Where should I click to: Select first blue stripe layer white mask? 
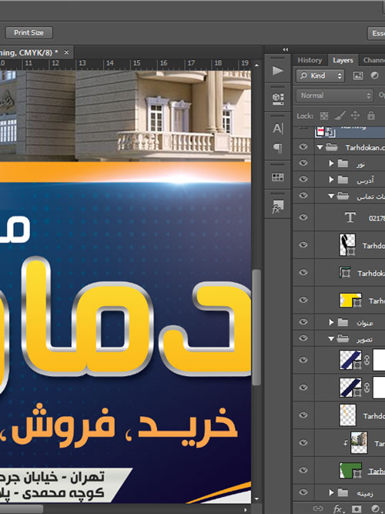click(379, 360)
